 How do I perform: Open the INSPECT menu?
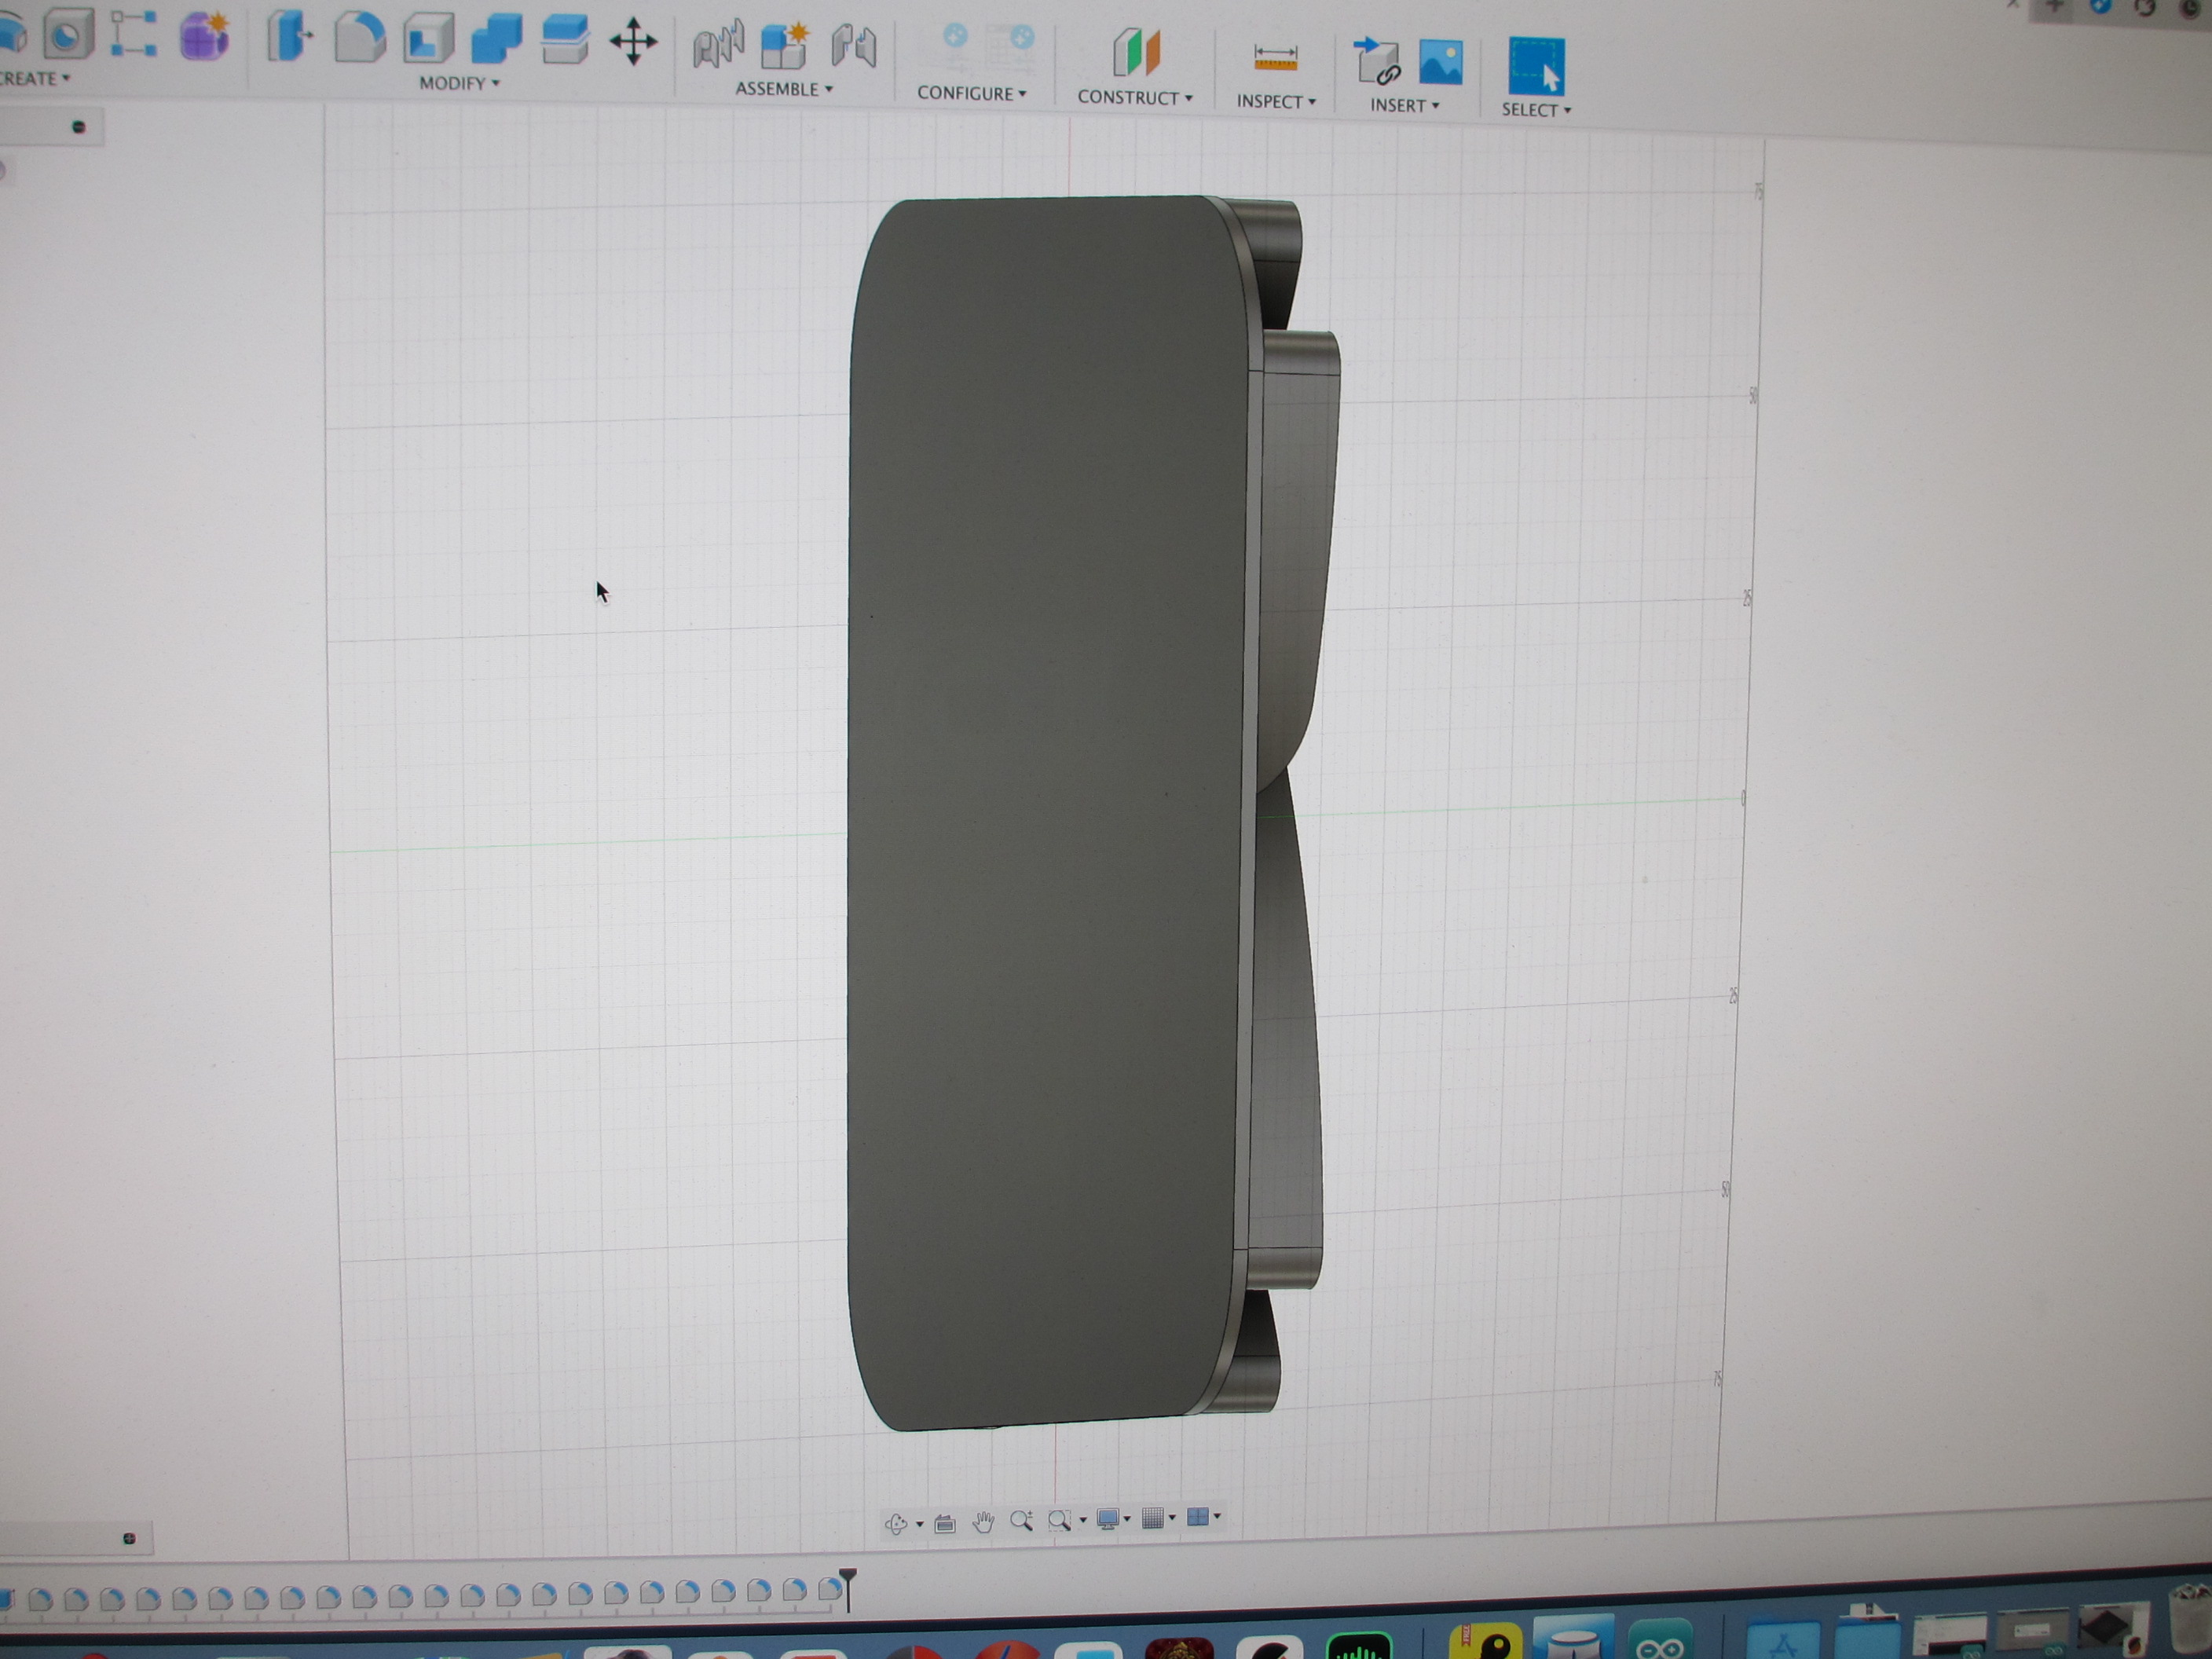click(1276, 102)
